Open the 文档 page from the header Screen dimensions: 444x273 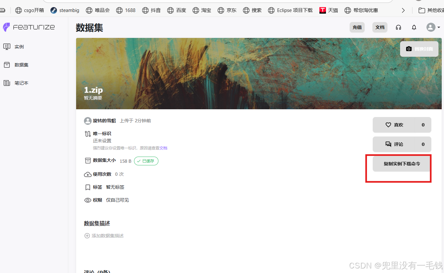[380, 27]
